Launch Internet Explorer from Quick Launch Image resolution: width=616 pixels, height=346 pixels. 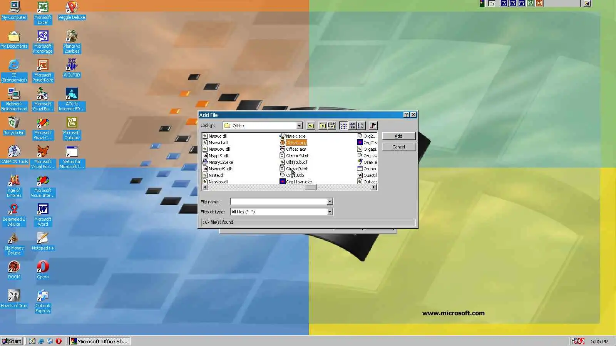(41, 341)
